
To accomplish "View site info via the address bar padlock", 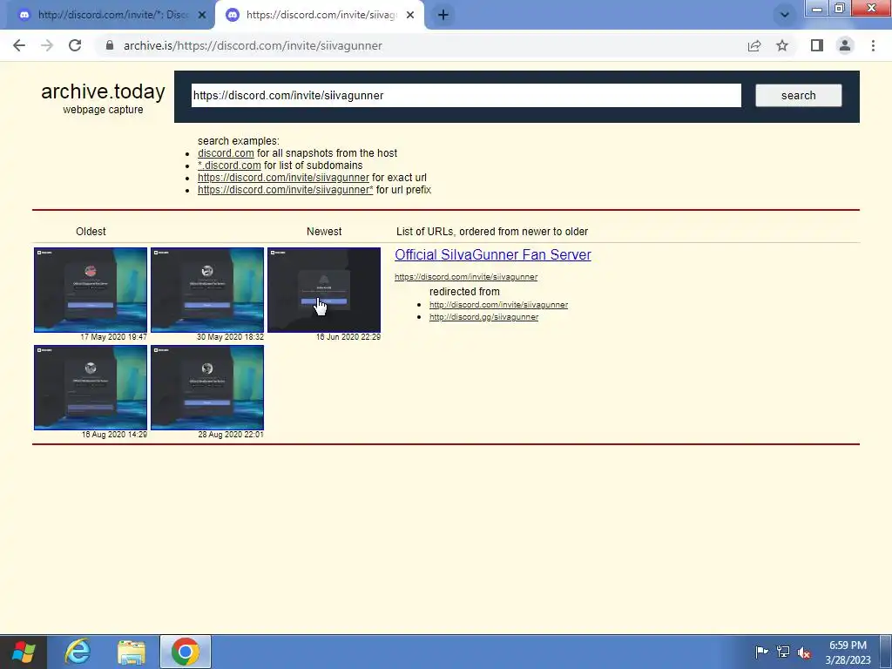I will [110, 45].
